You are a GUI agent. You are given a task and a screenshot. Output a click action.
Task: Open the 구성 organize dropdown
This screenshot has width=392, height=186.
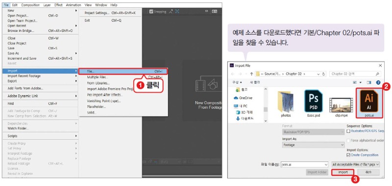(237, 82)
